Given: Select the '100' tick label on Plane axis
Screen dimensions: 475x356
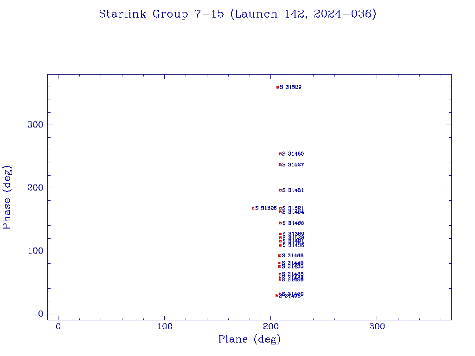Looking at the screenshot, I should (x=165, y=326).
